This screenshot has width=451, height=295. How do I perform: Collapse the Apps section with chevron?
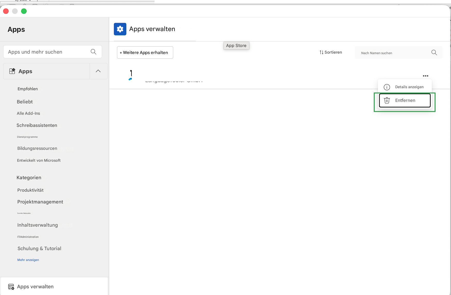coord(98,71)
